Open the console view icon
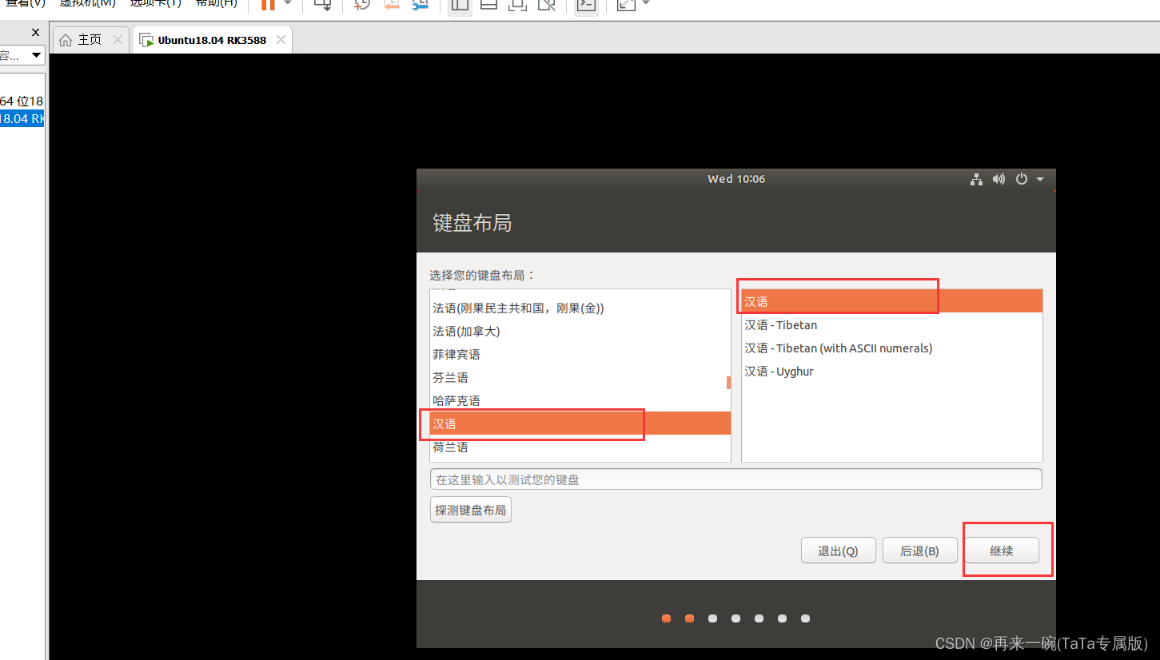The width and height of the screenshot is (1160, 660). pos(586,5)
